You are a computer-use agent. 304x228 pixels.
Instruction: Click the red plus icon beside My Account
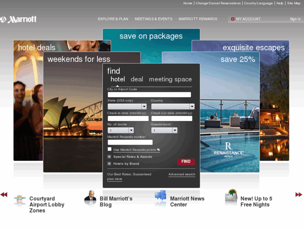click(x=232, y=19)
